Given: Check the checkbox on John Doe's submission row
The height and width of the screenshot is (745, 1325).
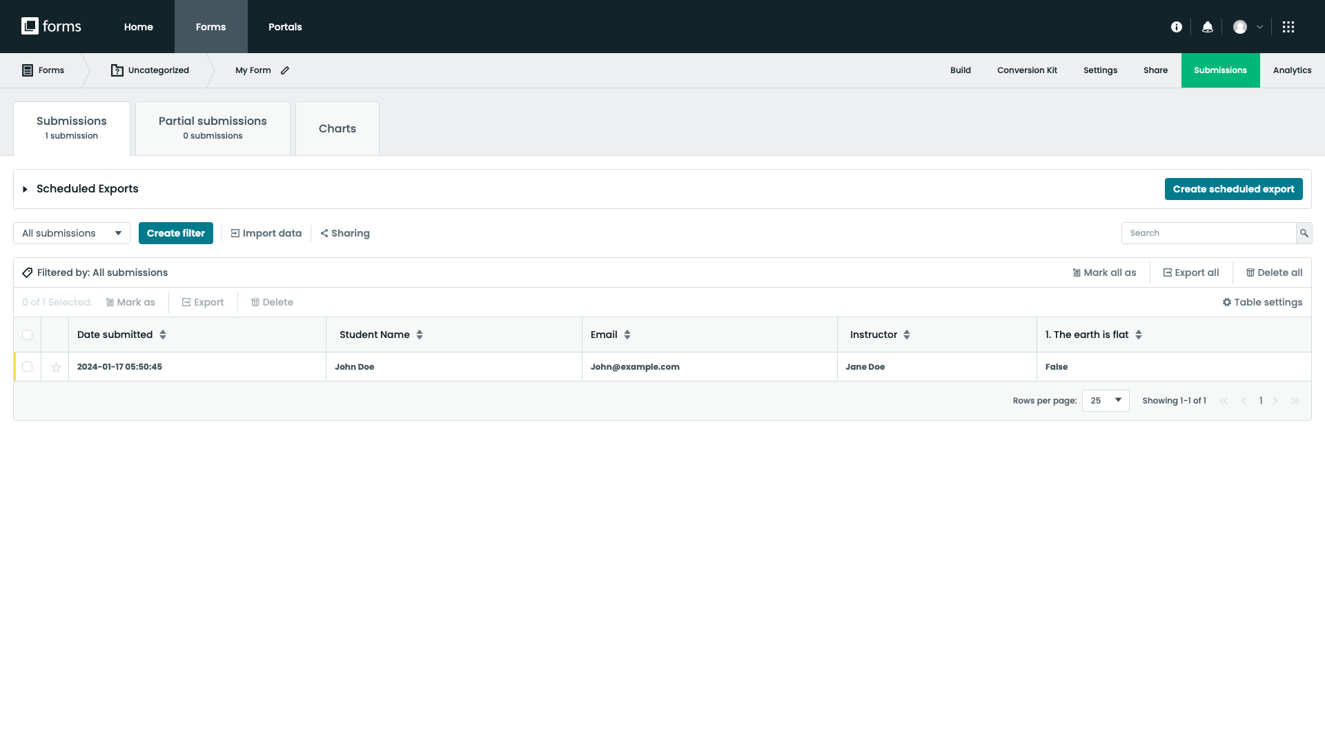Looking at the screenshot, I should (27, 367).
